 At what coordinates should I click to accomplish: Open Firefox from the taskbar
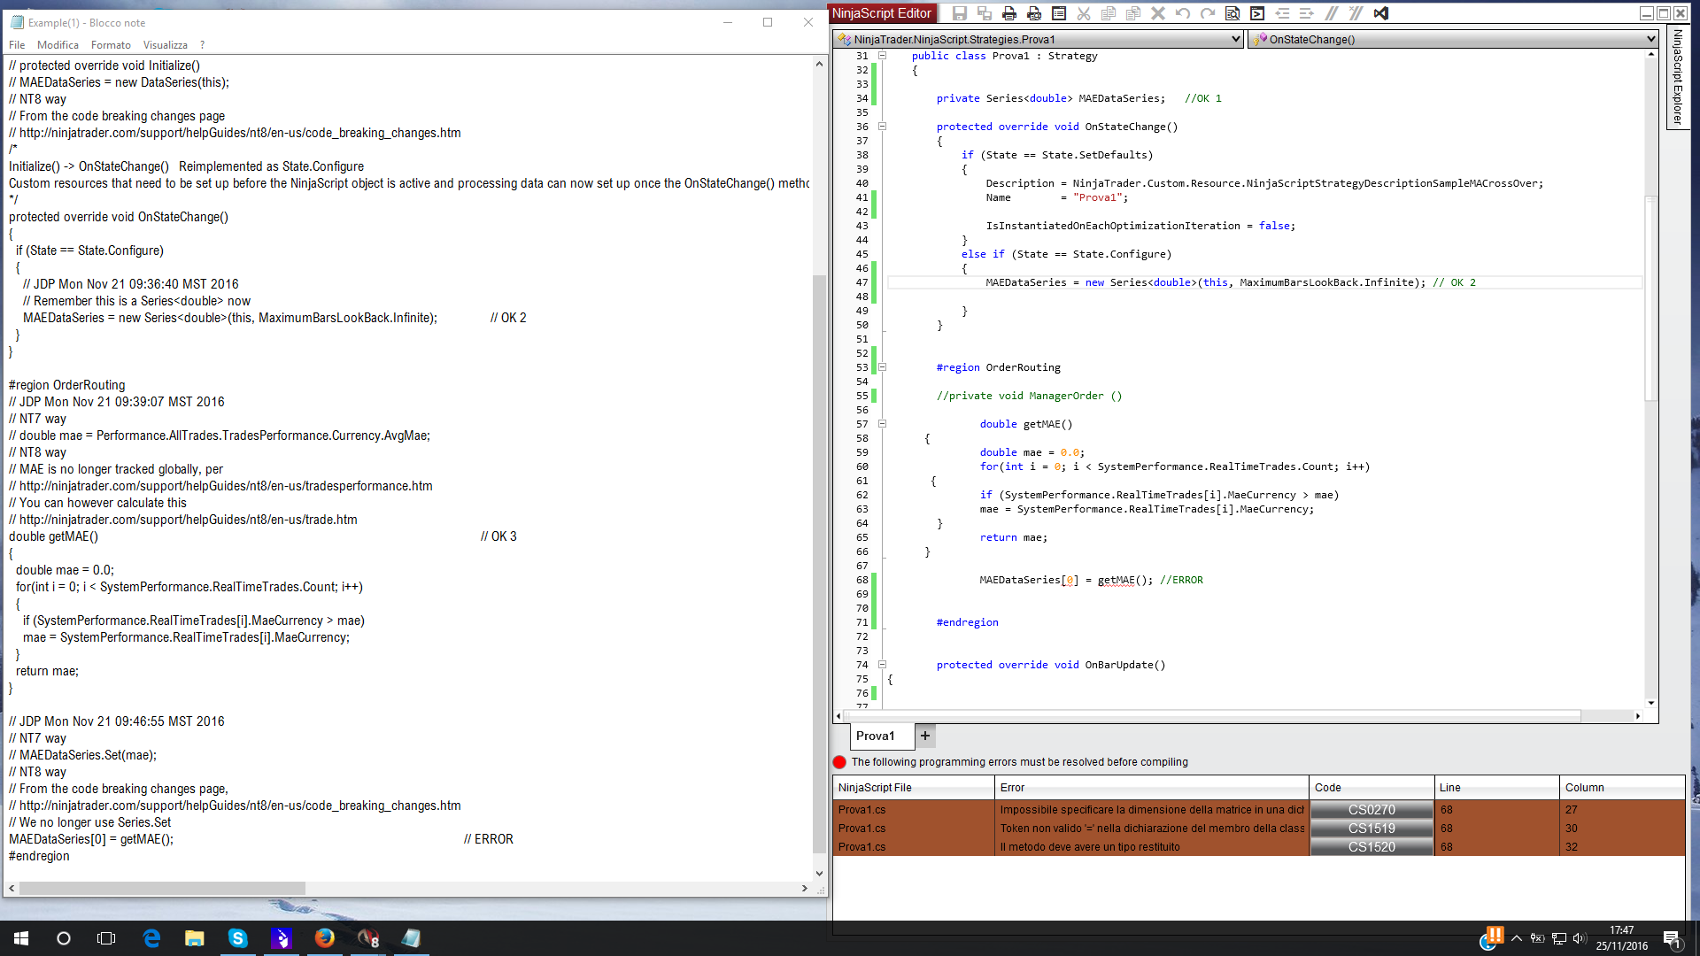click(325, 938)
